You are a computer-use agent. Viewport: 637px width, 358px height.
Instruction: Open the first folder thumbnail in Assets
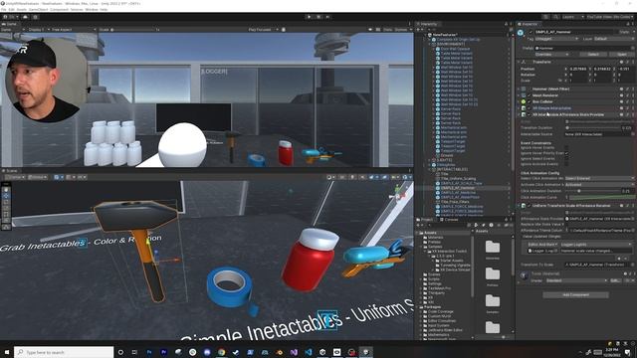(x=493, y=247)
